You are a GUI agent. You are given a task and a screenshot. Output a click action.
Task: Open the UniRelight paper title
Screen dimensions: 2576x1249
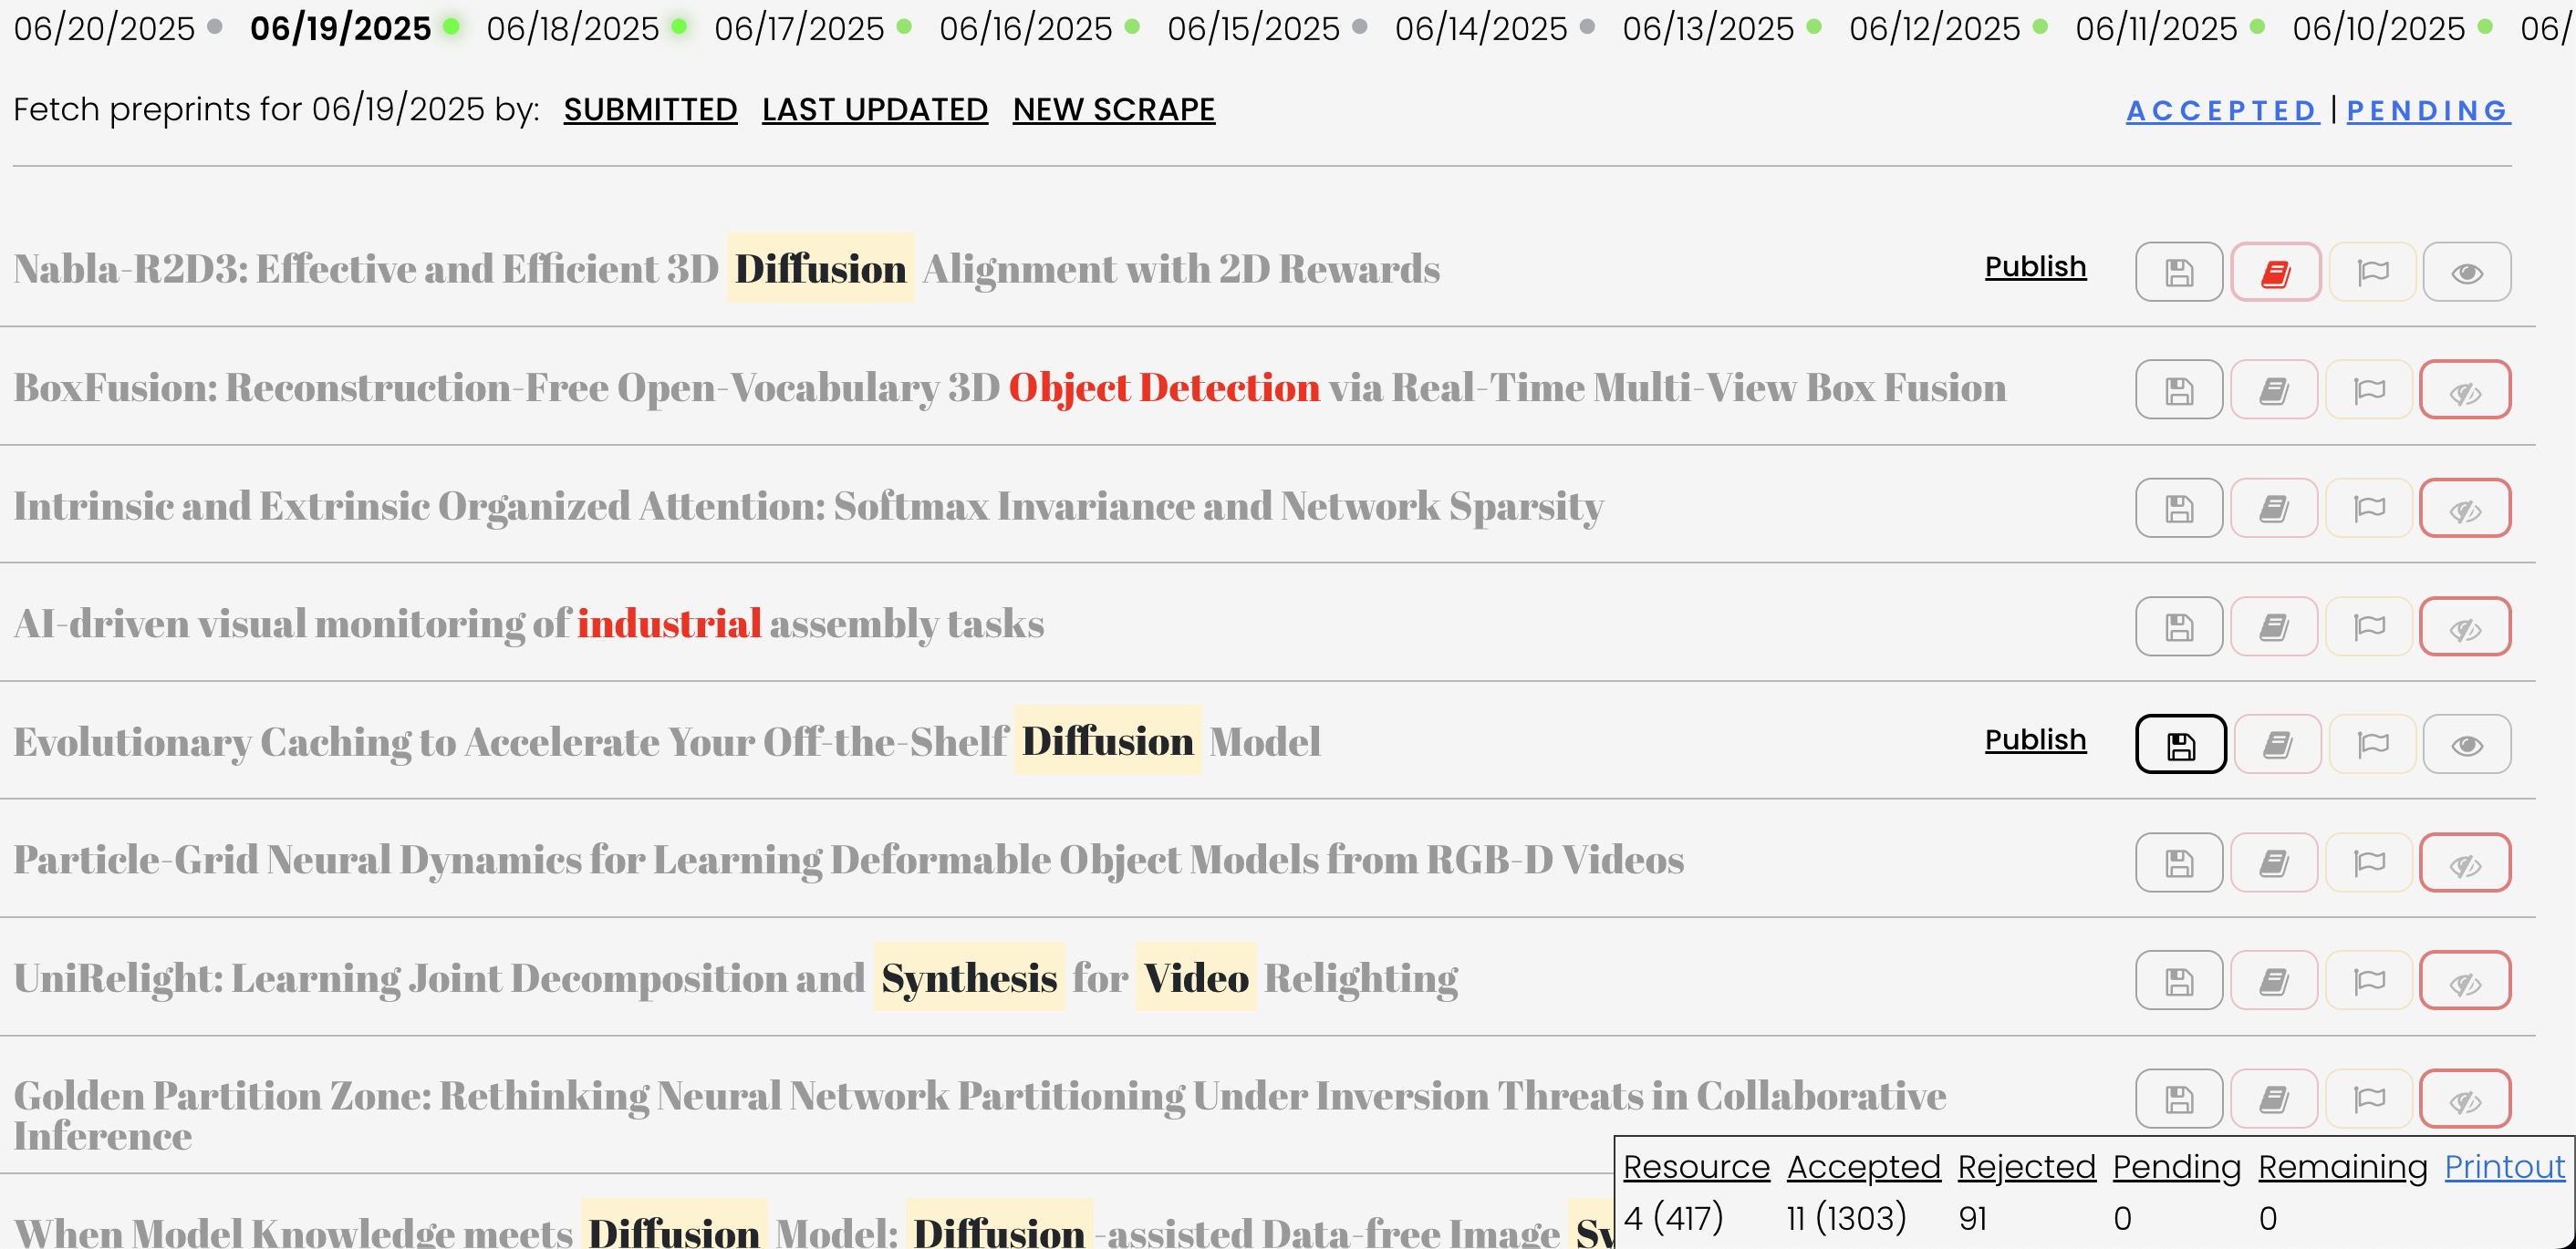[x=735, y=977]
